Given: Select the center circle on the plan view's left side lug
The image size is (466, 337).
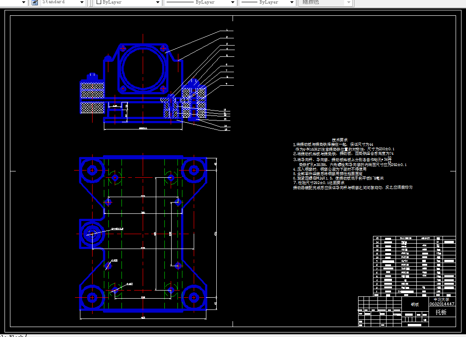Looking at the screenshot, I should pos(92,234).
